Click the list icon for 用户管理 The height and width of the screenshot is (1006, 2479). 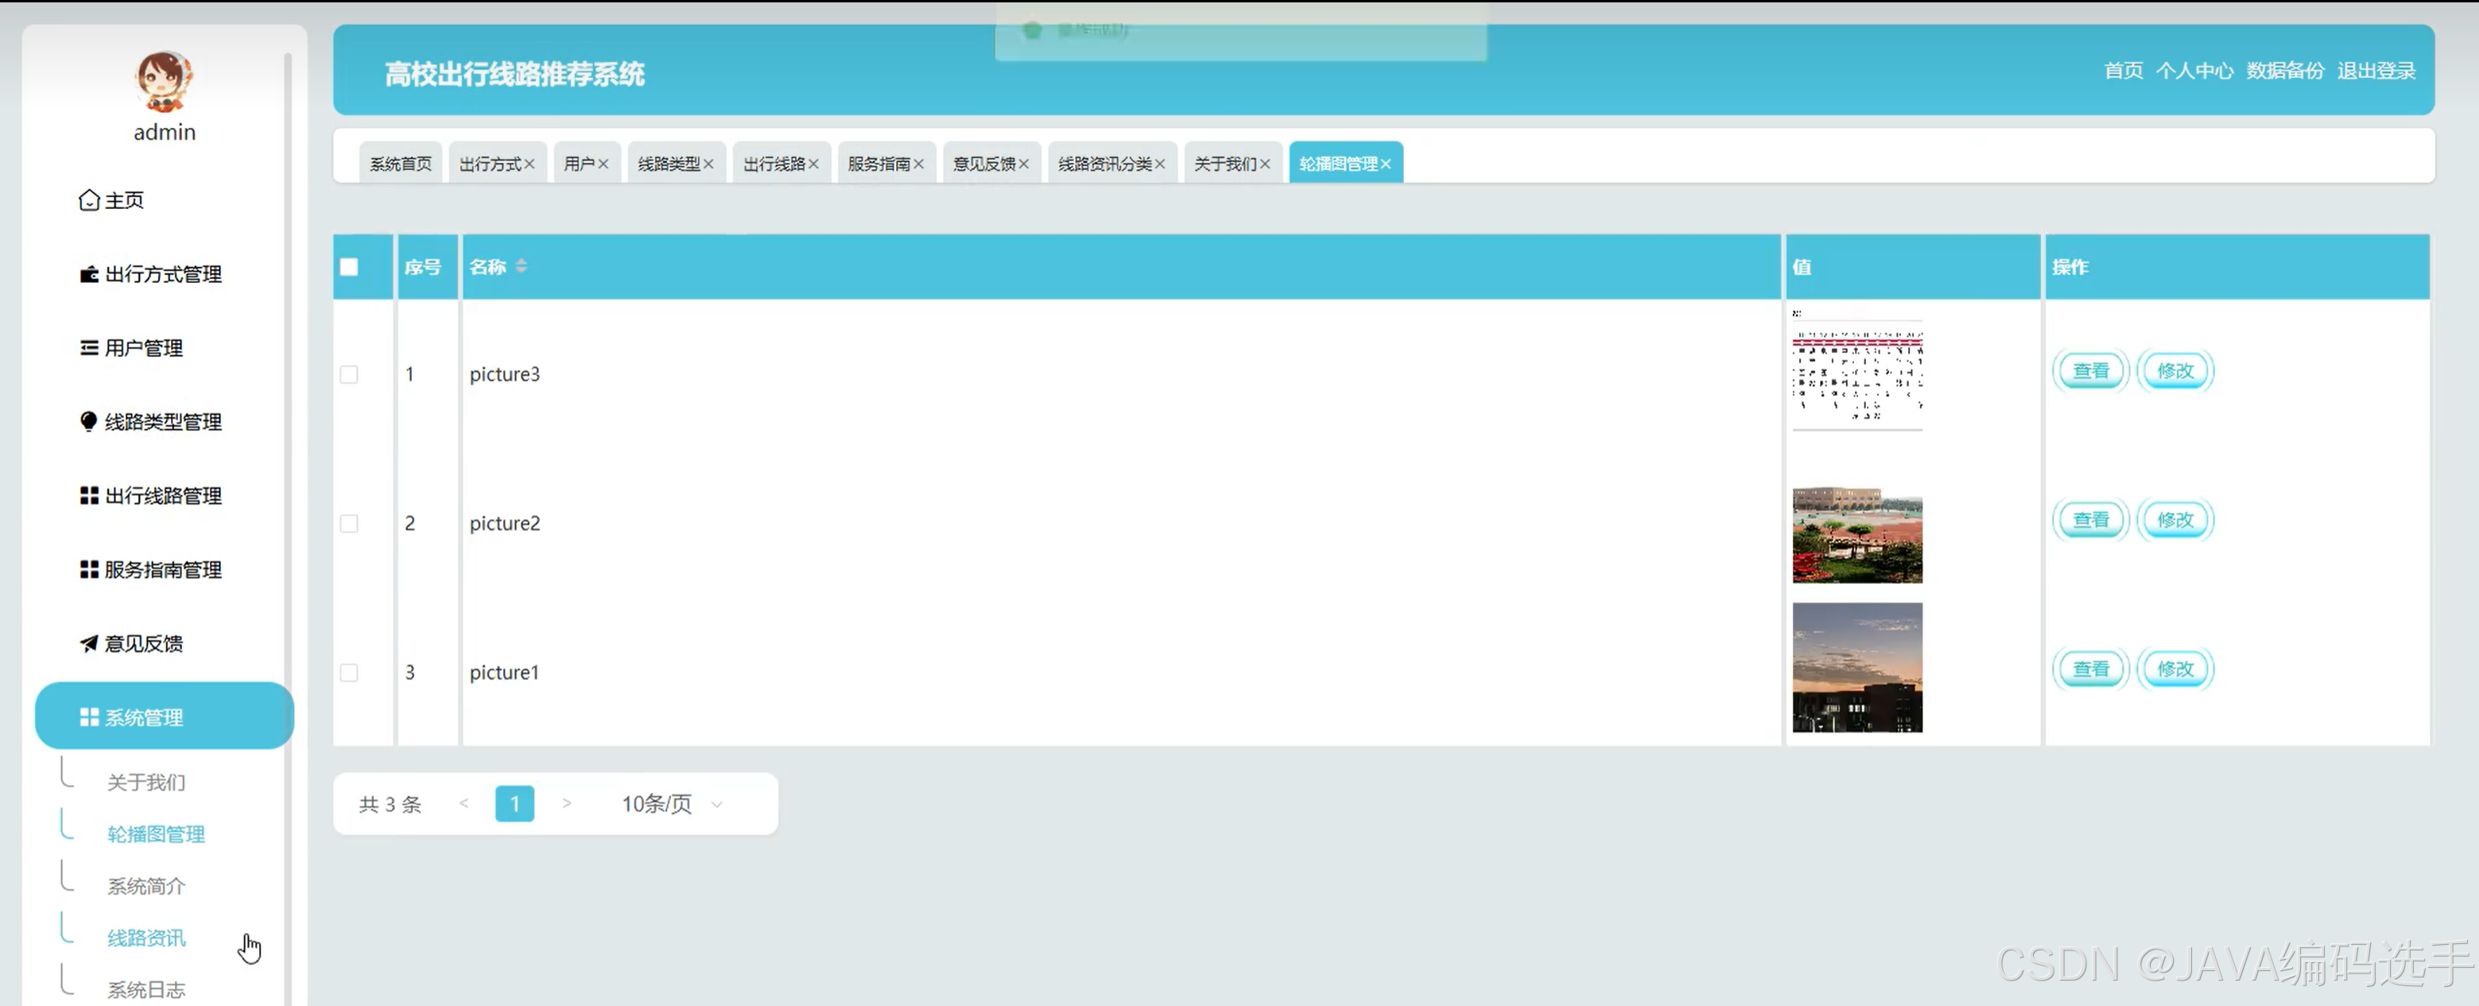point(88,348)
